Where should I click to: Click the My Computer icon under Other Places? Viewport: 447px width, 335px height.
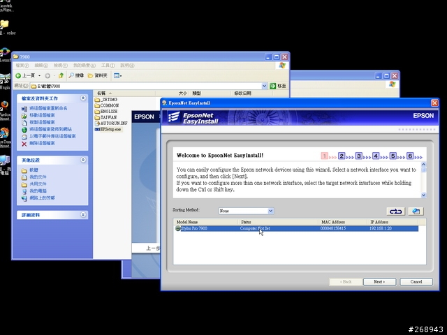pyautogui.click(x=24, y=191)
